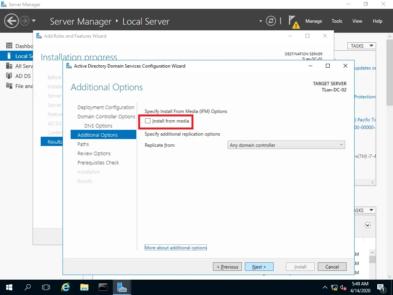The width and height of the screenshot is (393, 295).
Task: Switch to Server Manager taskbar icon
Action: pos(122,287)
